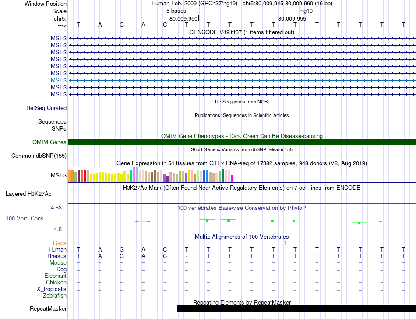Click the dash gap in the Rhesus row
The width and height of the screenshot is (416, 319).
[x=187, y=256]
